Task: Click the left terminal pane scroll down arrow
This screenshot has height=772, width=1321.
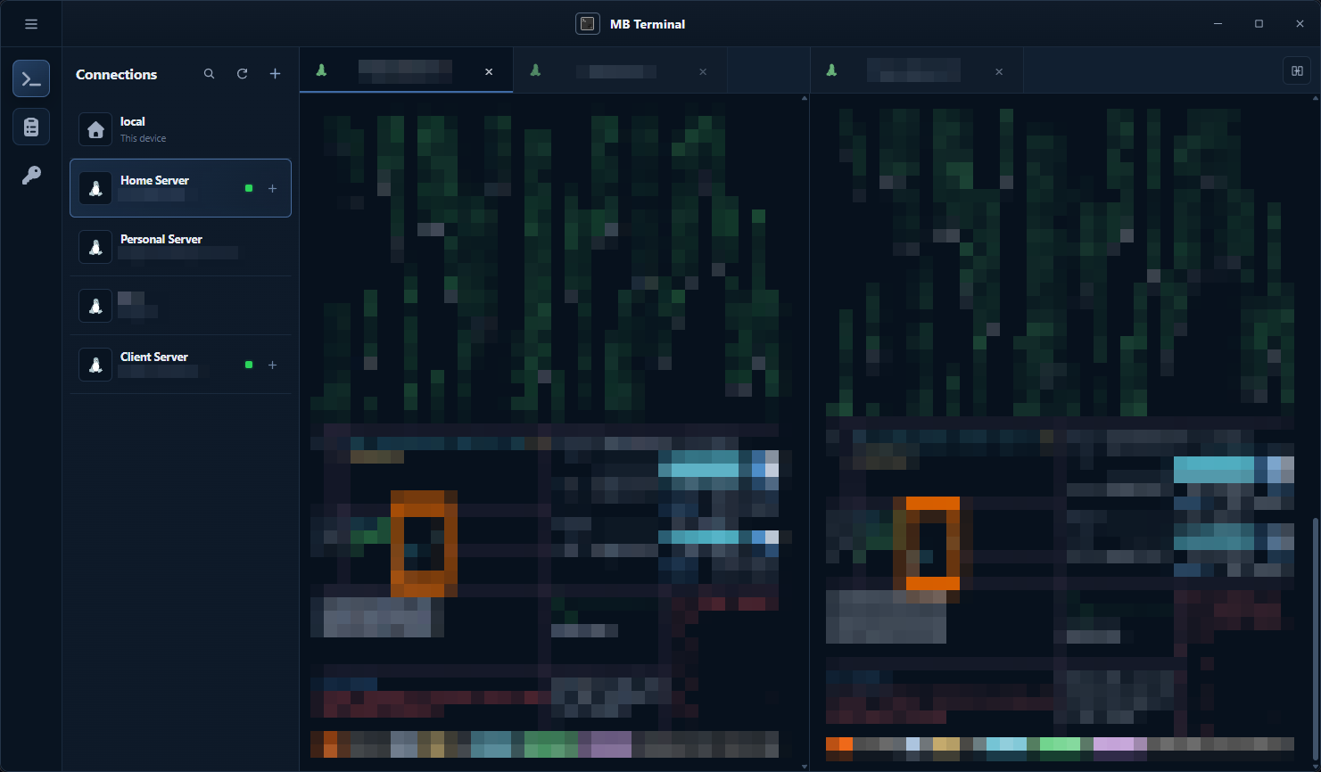Action: pos(805,766)
